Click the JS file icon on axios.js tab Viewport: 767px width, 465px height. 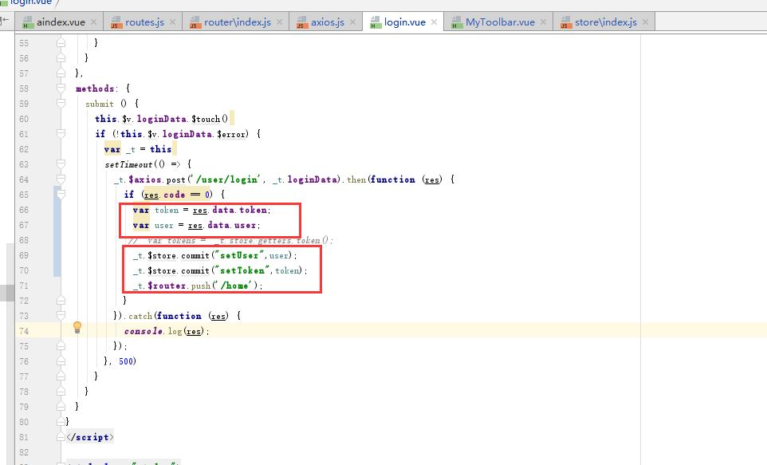303,22
